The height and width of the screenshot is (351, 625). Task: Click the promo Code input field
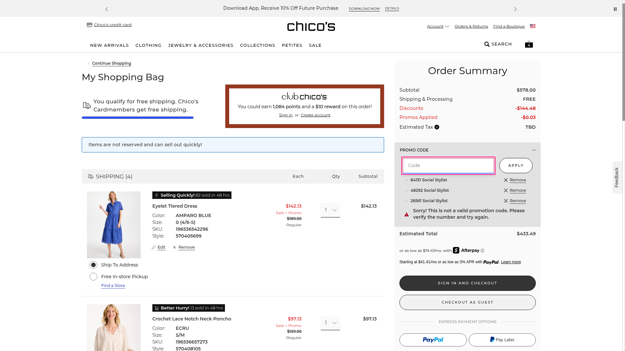click(448, 165)
